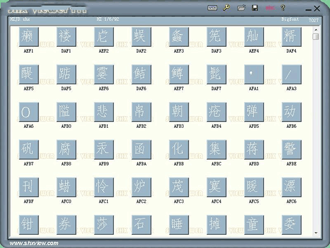Select the slash glyph tile AFA3
The width and height of the screenshot is (330, 248).
291,74
